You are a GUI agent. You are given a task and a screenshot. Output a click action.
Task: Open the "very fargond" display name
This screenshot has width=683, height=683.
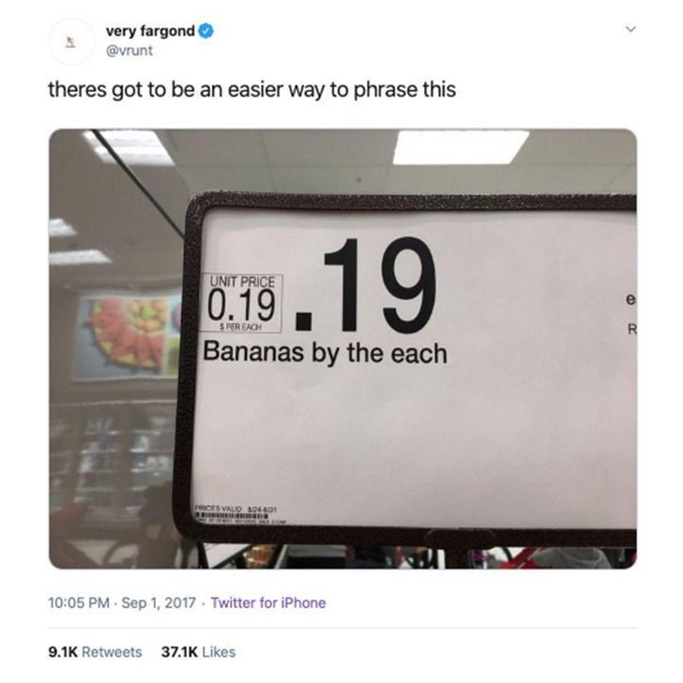tap(149, 31)
